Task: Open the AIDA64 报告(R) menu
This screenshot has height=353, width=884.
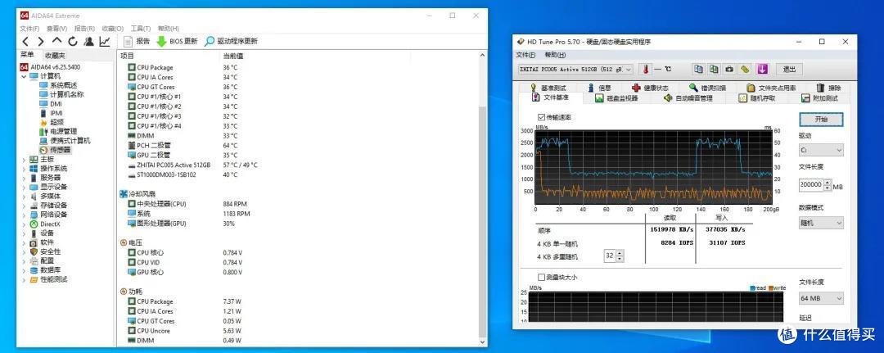Action: click(x=84, y=28)
